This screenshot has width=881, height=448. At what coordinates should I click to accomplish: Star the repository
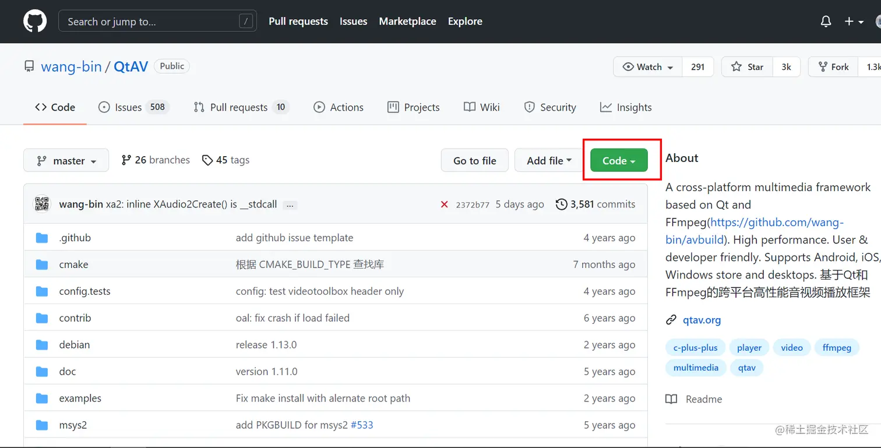747,67
